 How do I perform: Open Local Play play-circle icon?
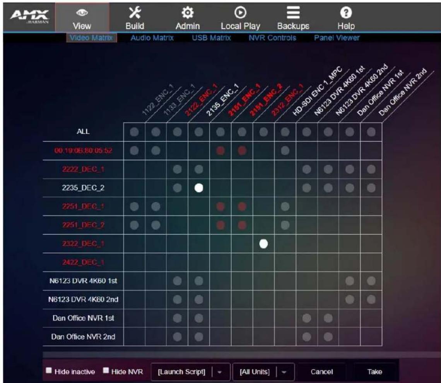[240, 13]
